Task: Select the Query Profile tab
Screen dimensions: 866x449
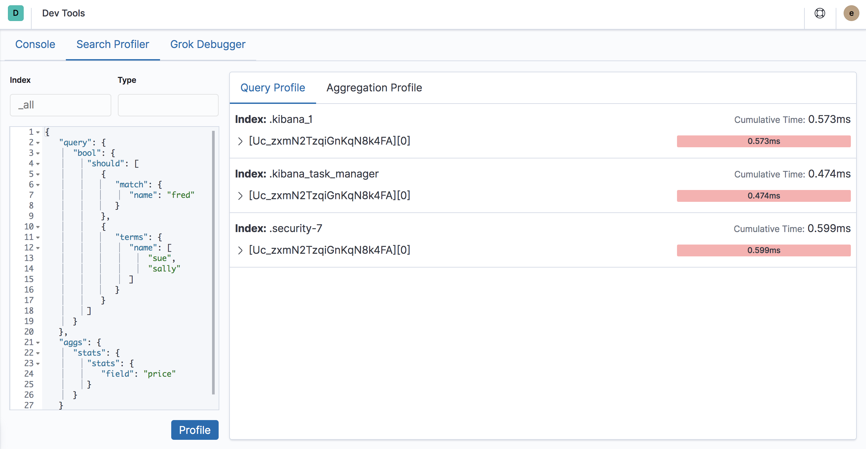Action: (273, 87)
